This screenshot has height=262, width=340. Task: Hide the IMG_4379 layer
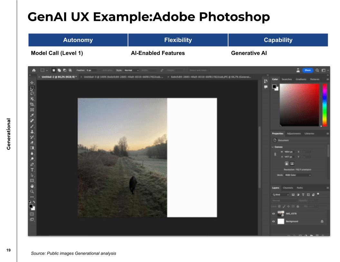[273, 214]
